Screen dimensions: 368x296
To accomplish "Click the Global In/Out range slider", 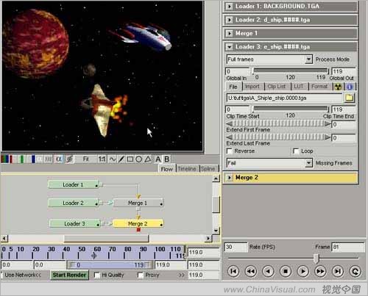I will pos(291,71).
